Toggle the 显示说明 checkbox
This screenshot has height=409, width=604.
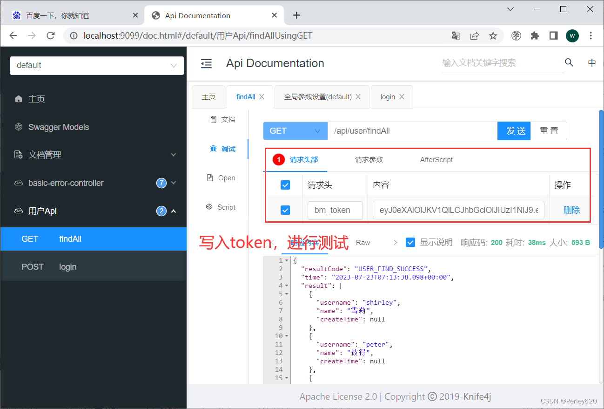pos(410,242)
